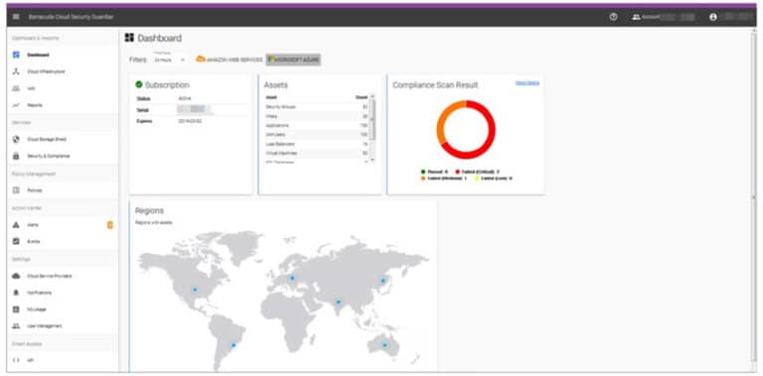Image resolution: width=763 pixels, height=376 pixels.
Task: Click the help question mark icon
Action: [614, 17]
